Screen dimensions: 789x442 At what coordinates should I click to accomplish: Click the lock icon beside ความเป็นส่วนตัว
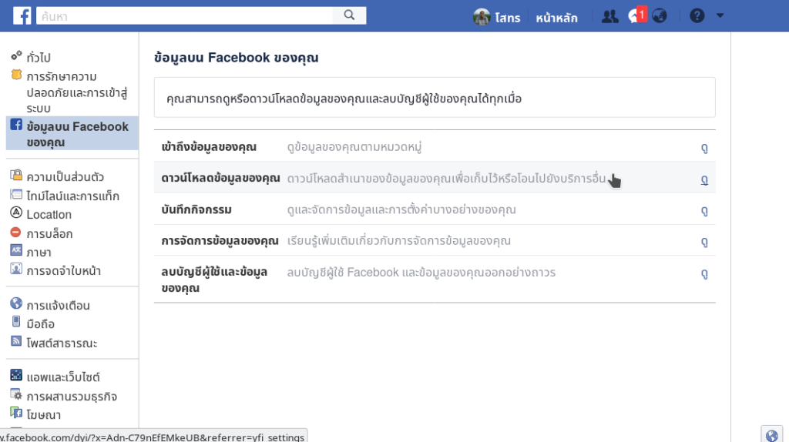16,175
